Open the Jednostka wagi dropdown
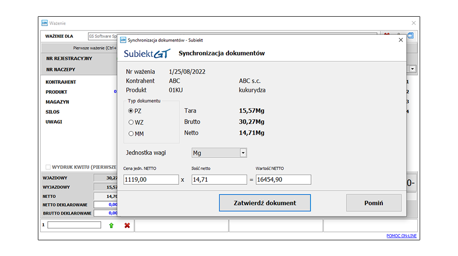This screenshot has height=256, width=458. tap(243, 153)
